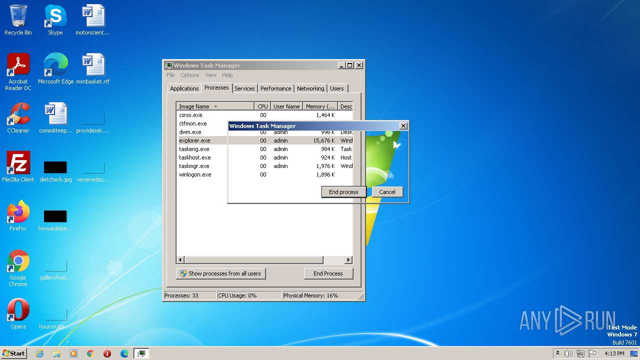Open the View menu in Task Manager
The width and height of the screenshot is (640, 360).
pyautogui.click(x=210, y=75)
